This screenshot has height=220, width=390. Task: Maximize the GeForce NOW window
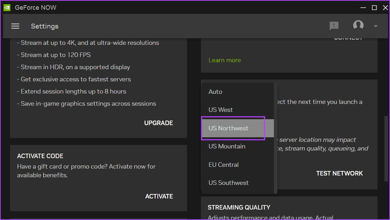[x=374, y=8]
